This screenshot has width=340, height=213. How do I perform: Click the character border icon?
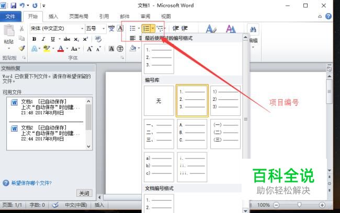[x=120, y=28]
